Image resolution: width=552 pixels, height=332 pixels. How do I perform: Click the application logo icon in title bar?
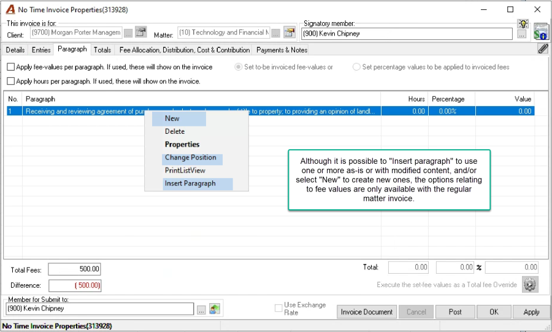coord(10,9)
